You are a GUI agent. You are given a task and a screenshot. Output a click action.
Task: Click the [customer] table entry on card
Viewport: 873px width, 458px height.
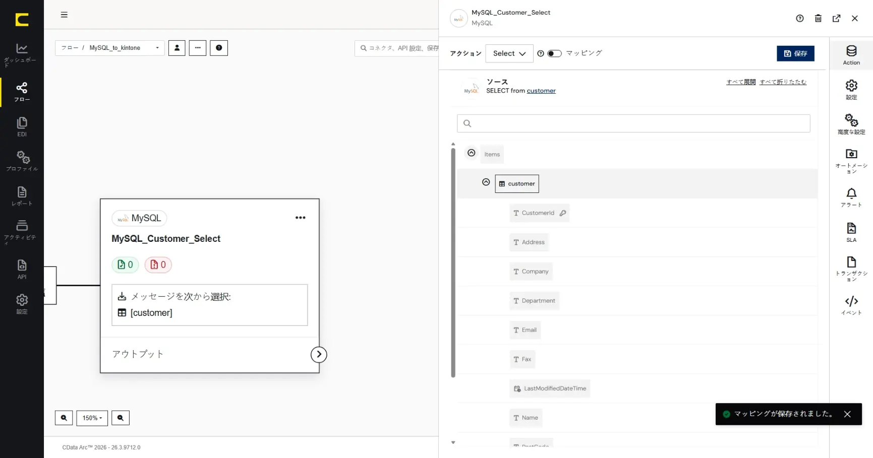click(x=145, y=313)
